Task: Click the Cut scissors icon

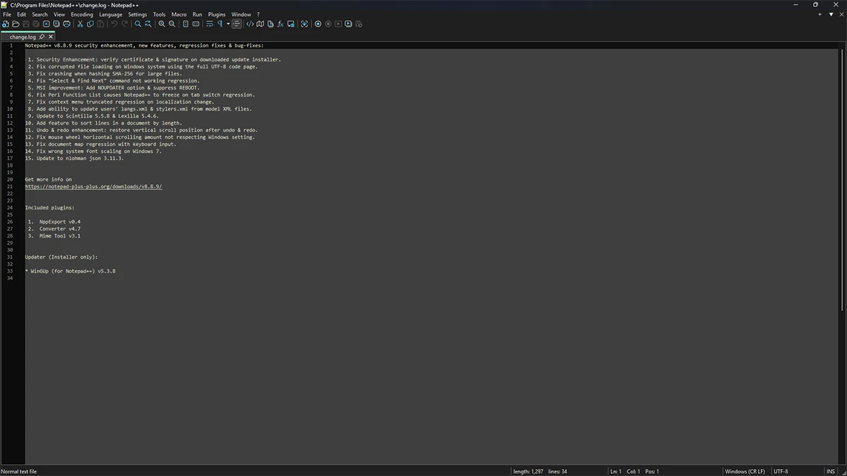Action: tap(80, 24)
